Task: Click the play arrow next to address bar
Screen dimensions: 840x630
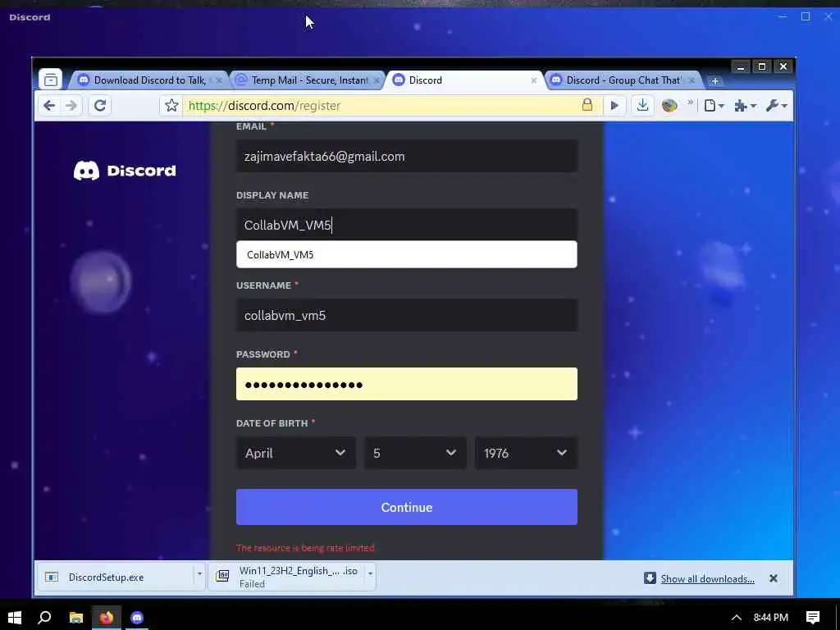Action: (614, 106)
